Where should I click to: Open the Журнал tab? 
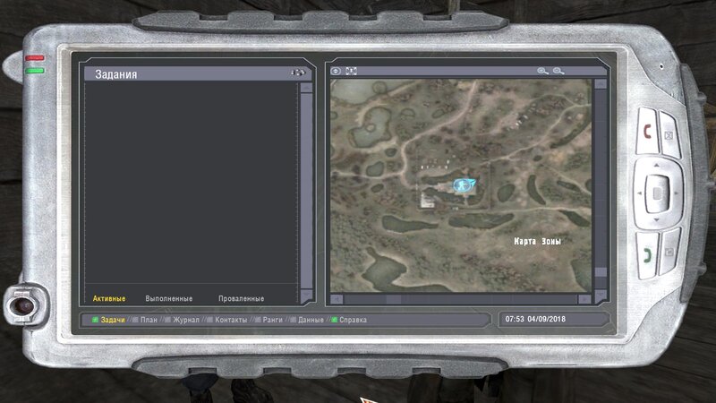tap(186, 320)
